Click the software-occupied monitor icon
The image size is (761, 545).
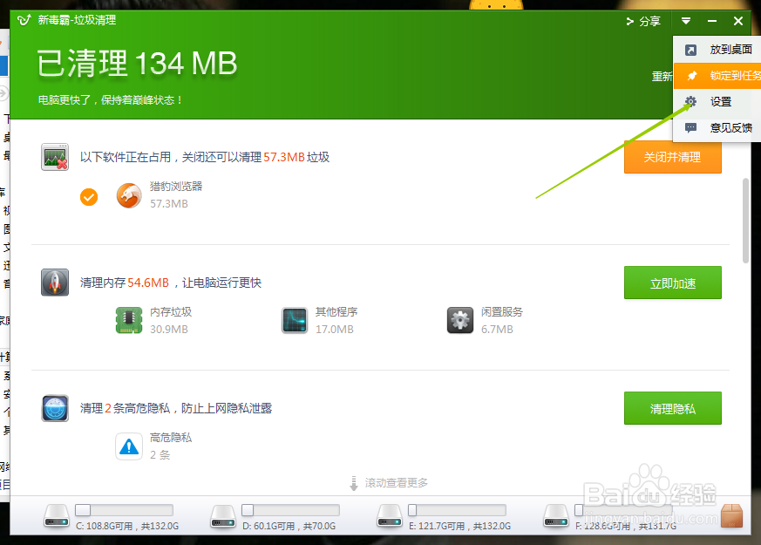tap(55, 157)
